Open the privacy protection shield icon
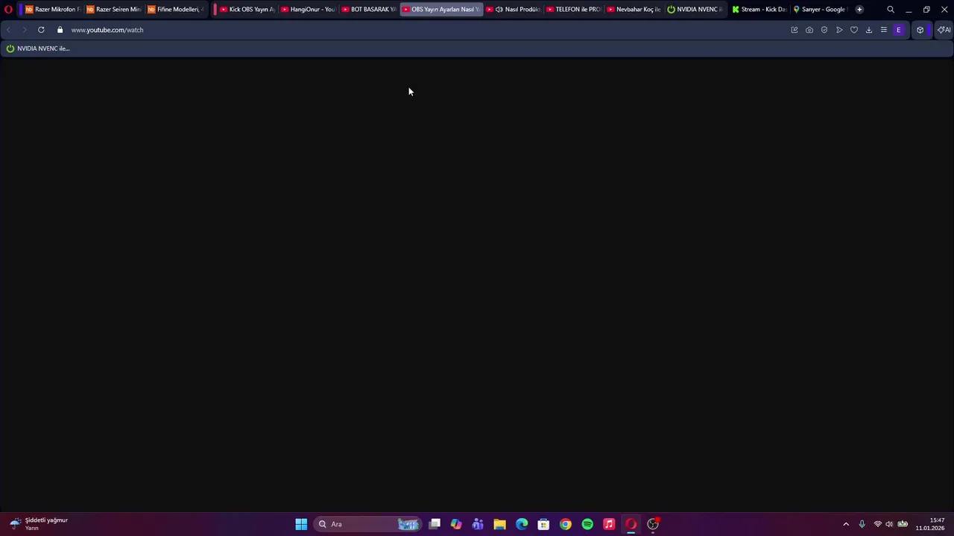 pyautogui.click(x=824, y=30)
